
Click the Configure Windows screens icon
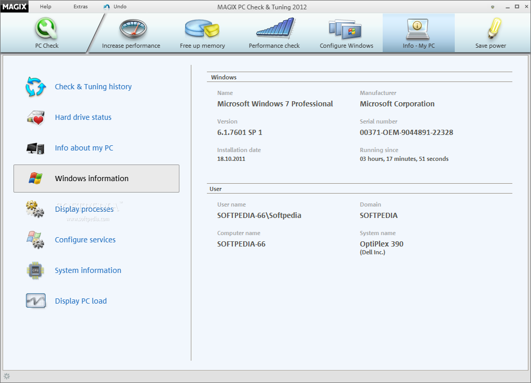coord(345,30)
